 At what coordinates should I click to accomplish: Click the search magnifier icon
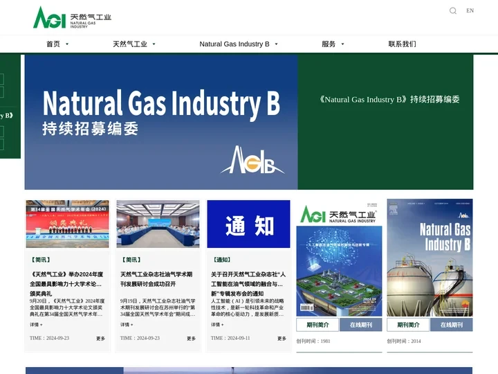(x=453, y=11)
